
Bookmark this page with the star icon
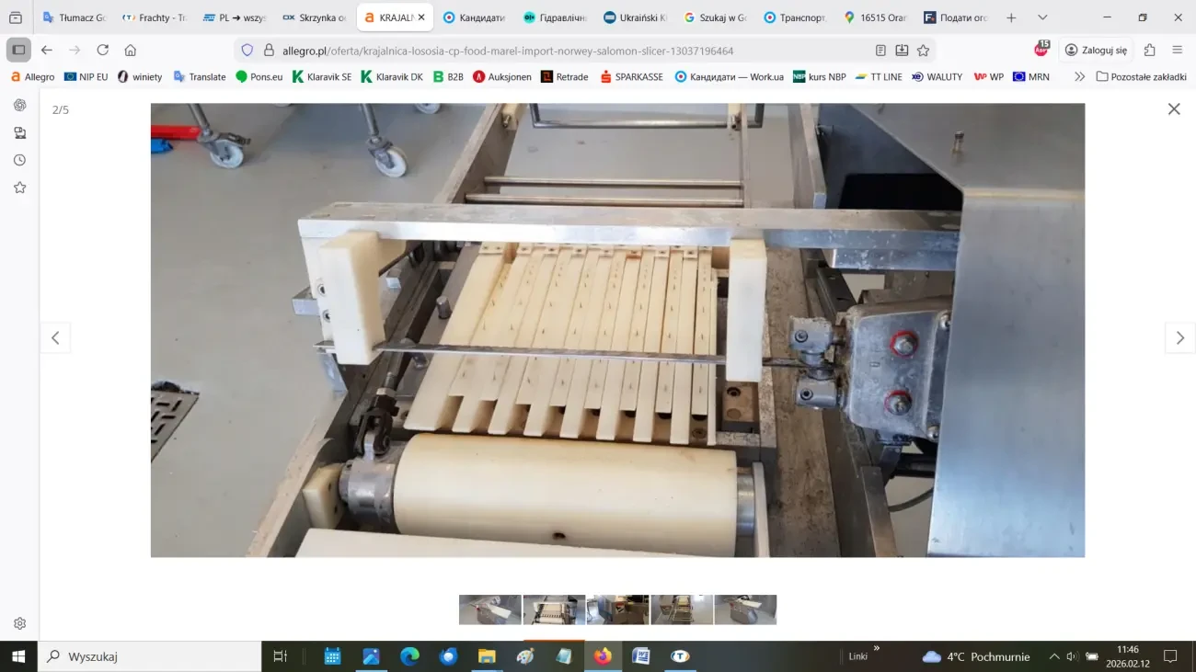(921, 51)
